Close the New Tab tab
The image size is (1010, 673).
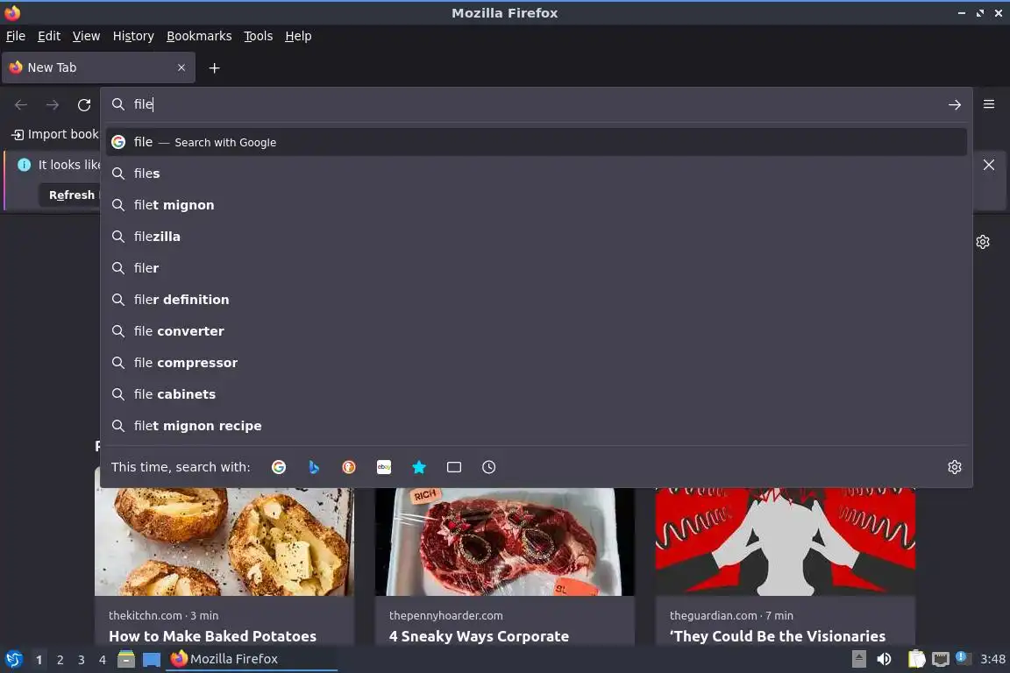(x=181, y=67)
